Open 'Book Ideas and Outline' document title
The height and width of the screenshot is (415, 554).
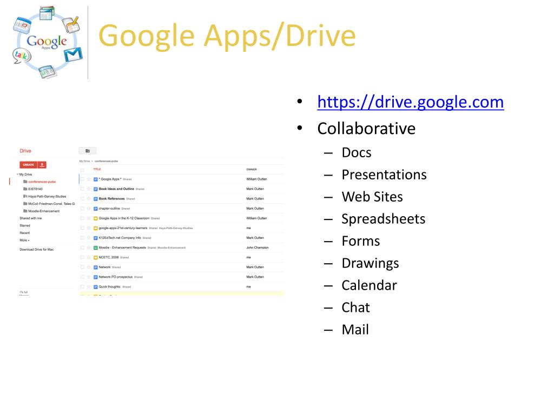click(116, 189)
